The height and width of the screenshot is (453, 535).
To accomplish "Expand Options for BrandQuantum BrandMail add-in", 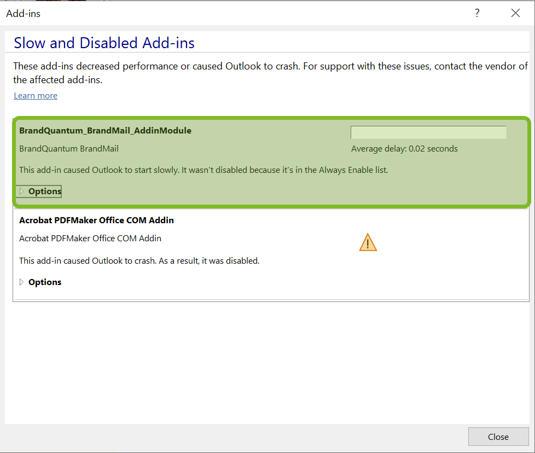I will coord(40,191).
